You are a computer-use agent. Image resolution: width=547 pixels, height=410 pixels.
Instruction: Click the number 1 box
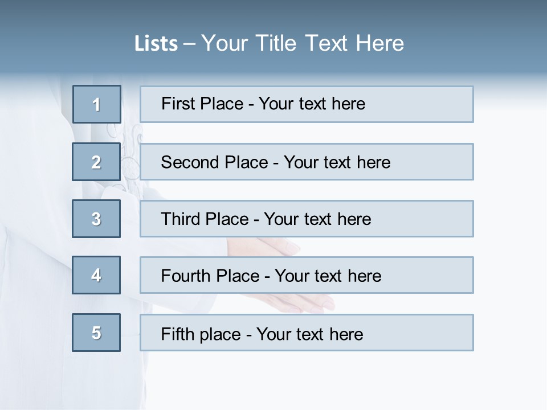97,104
